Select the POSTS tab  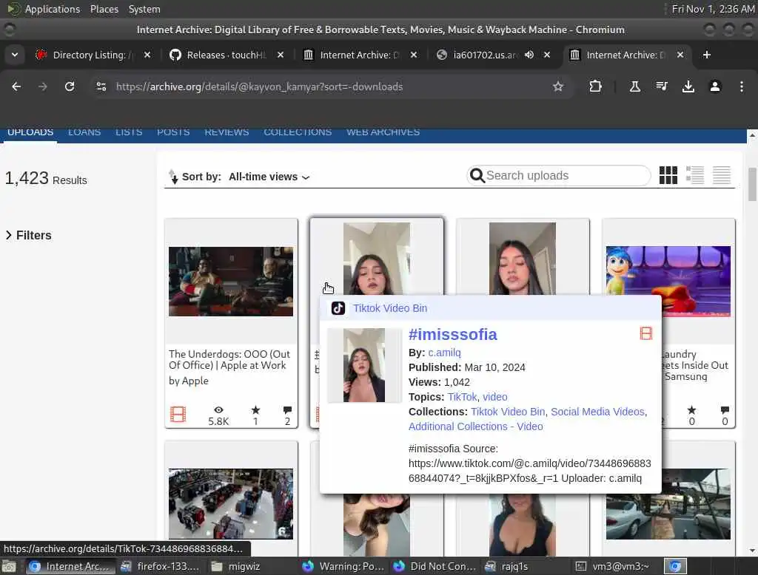(173, 132)
